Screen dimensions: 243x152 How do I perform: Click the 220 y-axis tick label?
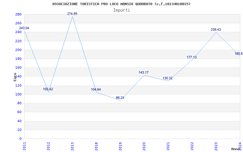18,41
